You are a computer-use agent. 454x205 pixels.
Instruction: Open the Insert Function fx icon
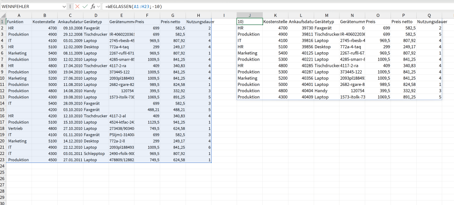(x=93, y=7)
